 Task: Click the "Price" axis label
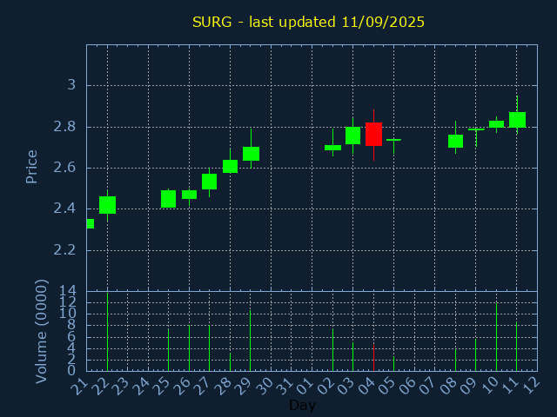pos(31,167)
